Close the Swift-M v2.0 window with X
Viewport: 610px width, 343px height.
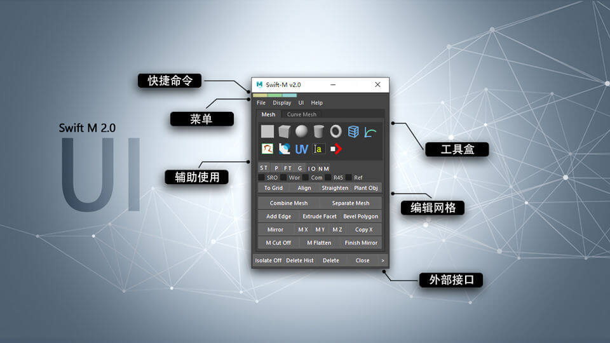click(x=377, y=84)
